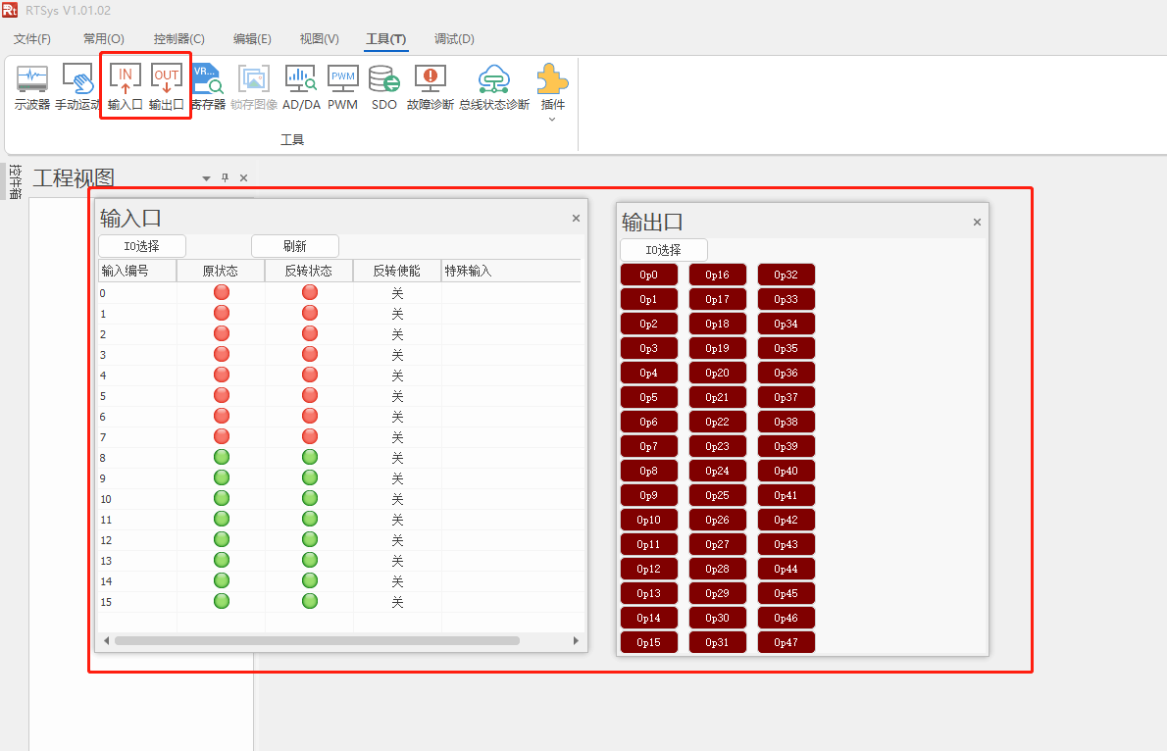Toggle output Op0

pos(649,275)
